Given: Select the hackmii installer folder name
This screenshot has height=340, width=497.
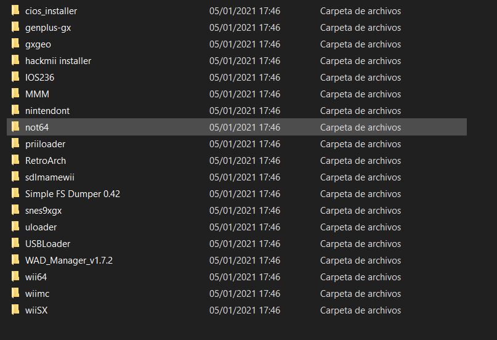Looking at the screenshot, I should coord(58,61).
